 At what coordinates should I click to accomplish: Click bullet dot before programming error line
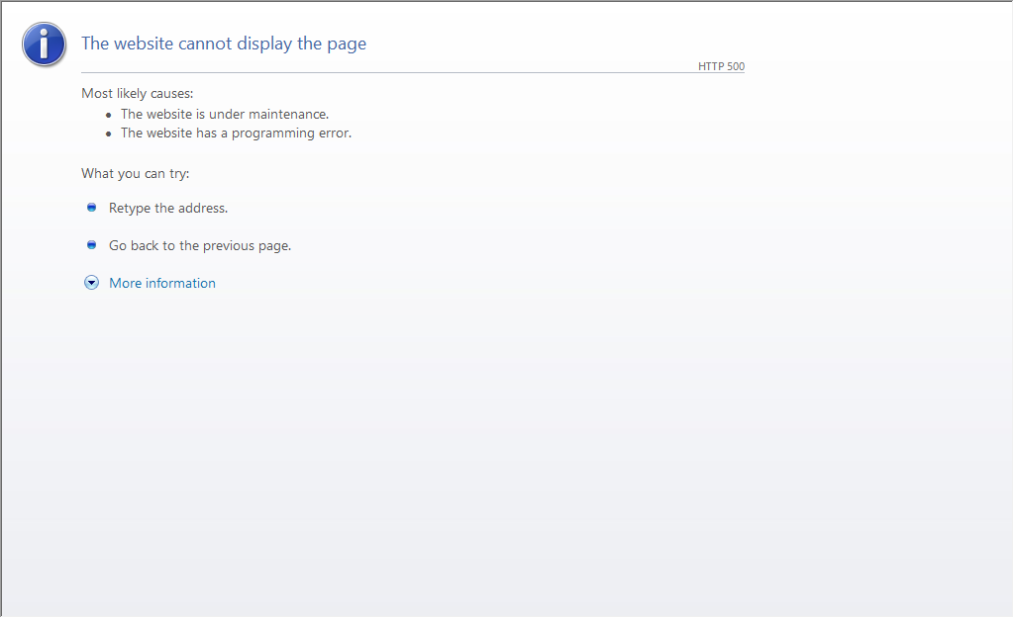click(109, 133)
